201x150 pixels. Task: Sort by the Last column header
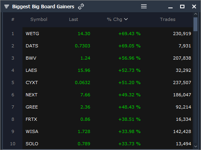tap(73, 19)
